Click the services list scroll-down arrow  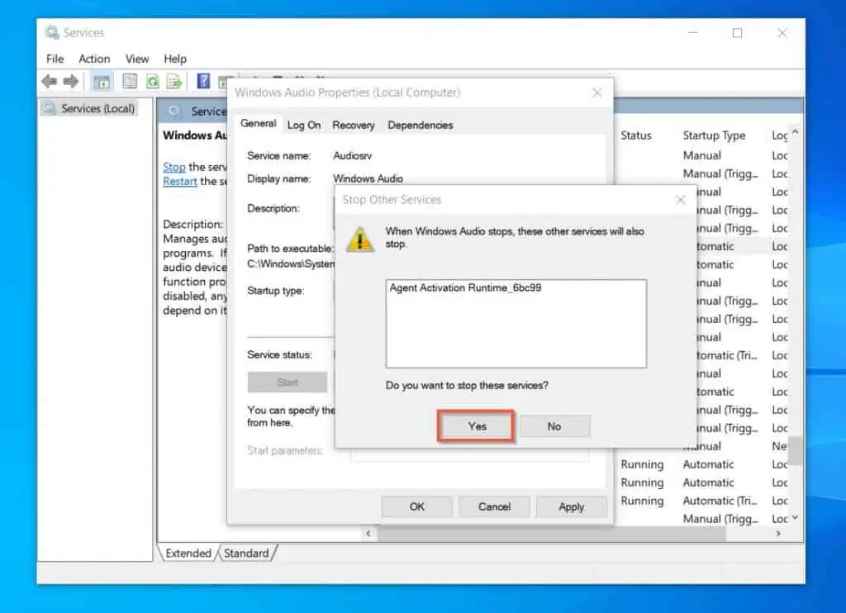click(796, 518)
